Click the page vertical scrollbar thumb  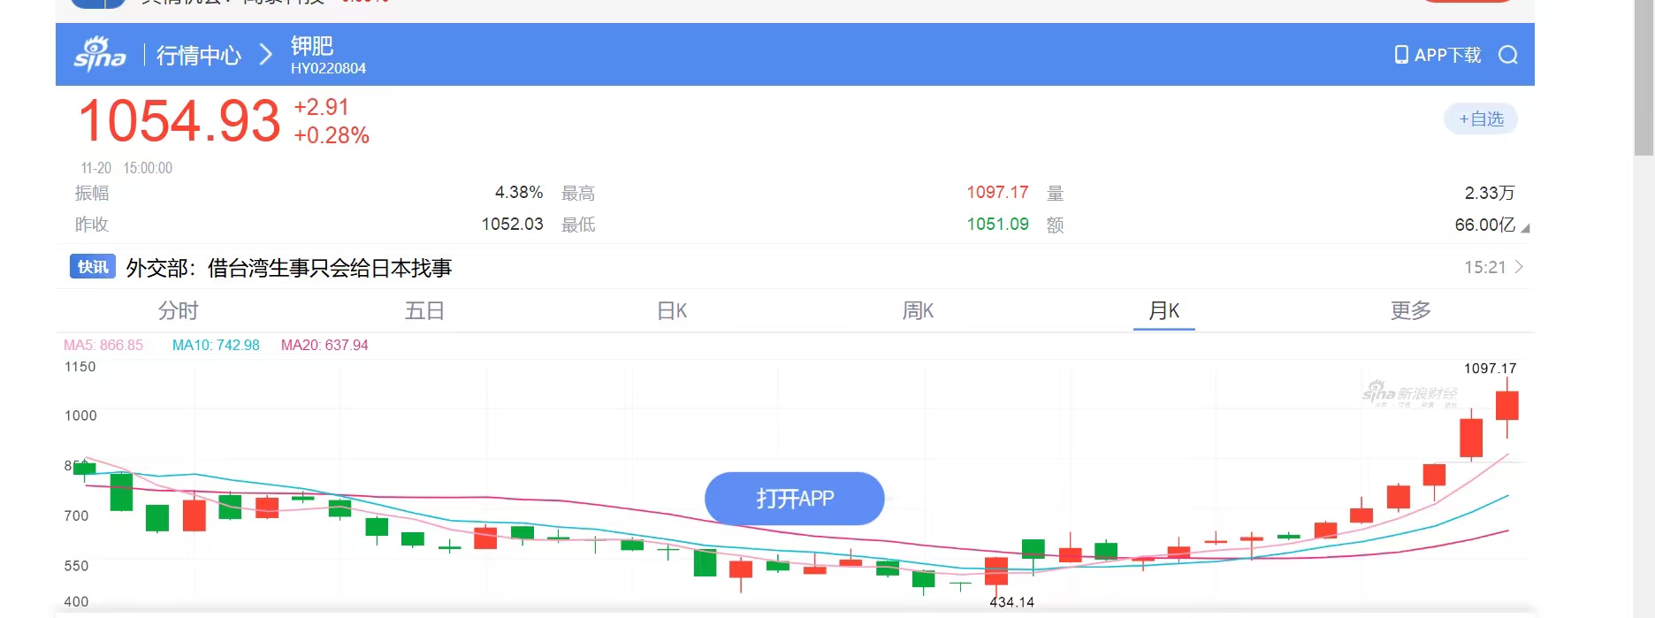(1644, 78)
